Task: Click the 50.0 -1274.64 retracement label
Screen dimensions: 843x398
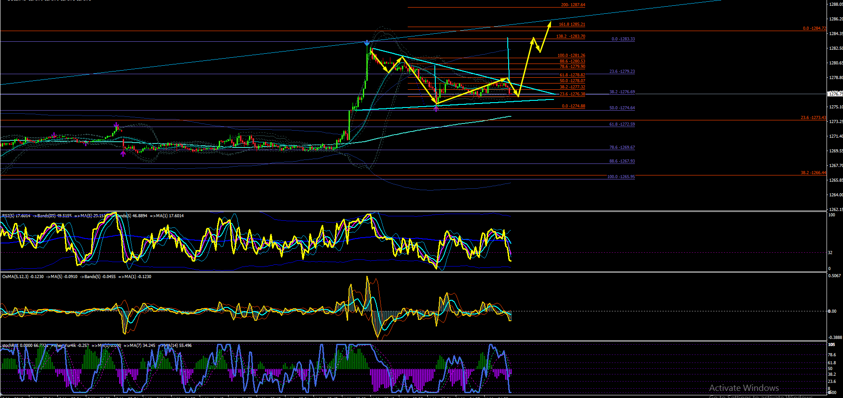Action: click(x=622, y=108)
